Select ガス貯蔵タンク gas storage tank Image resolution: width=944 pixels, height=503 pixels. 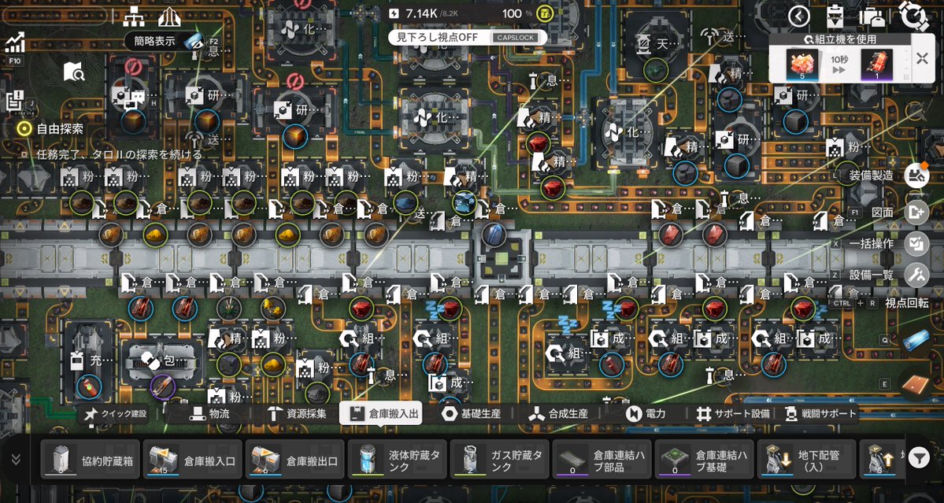pyautogui.click(x=500, y=459)
